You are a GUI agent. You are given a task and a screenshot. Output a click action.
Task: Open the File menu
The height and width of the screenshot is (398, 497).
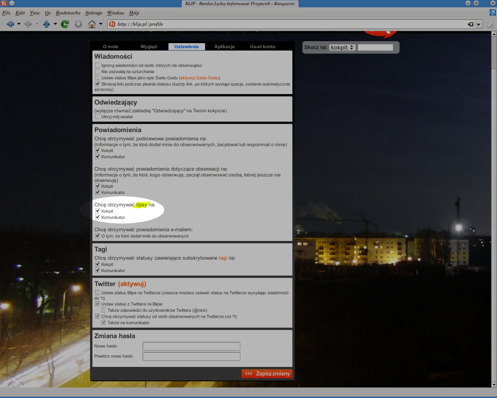tap(6, 13)
